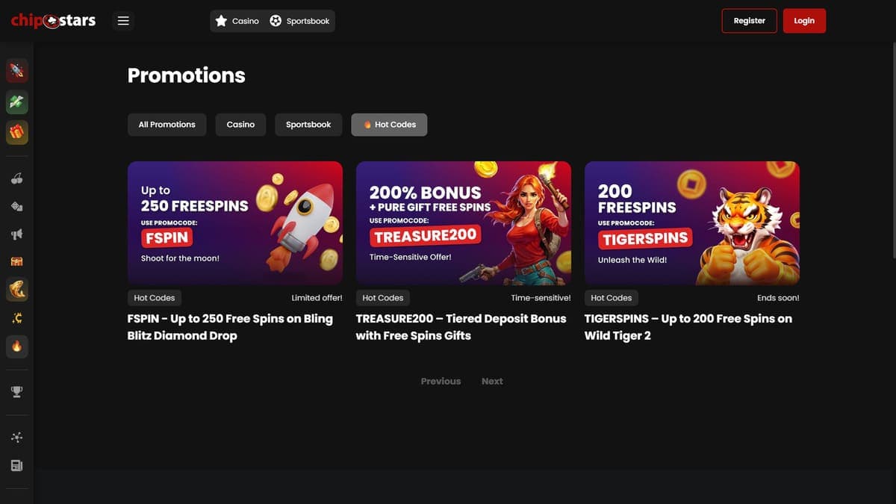Open Casino from the top navigation
Viewport: 896px width, 504px height.
point(237,21)
